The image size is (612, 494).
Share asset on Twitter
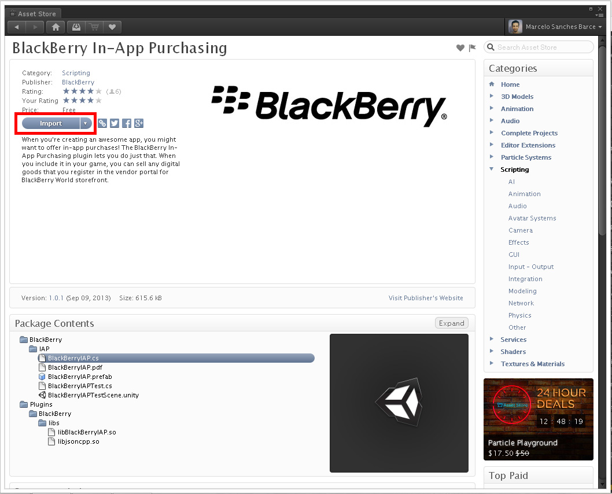click(115, 123)
